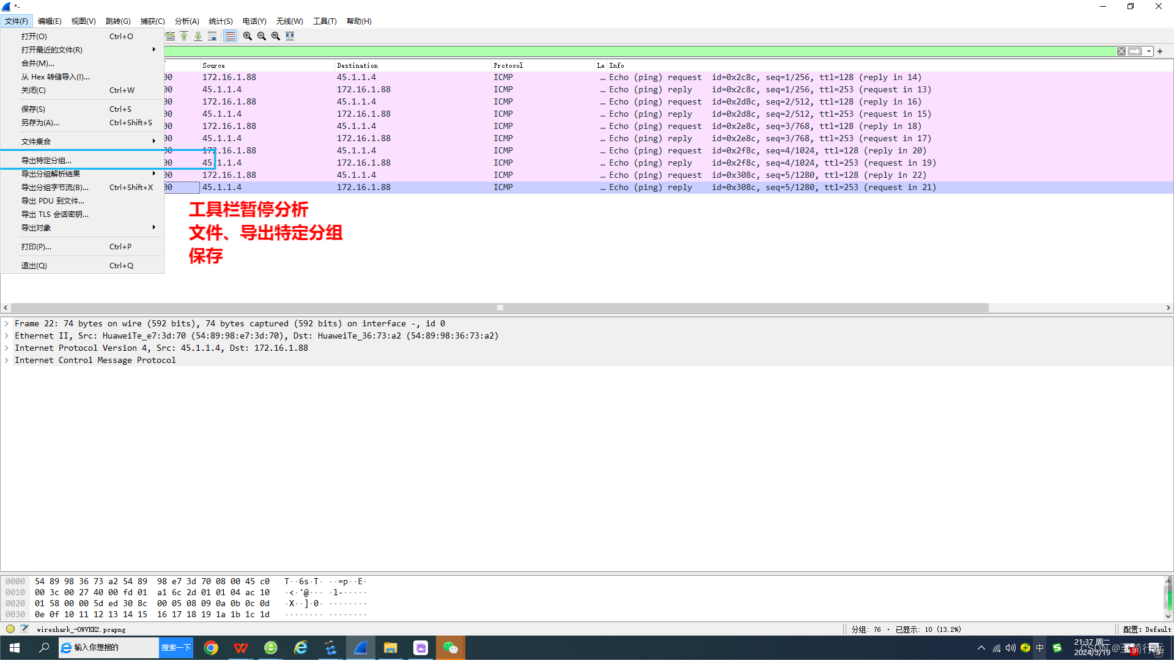Clear the display filter with X icon

pos(1121,51)
